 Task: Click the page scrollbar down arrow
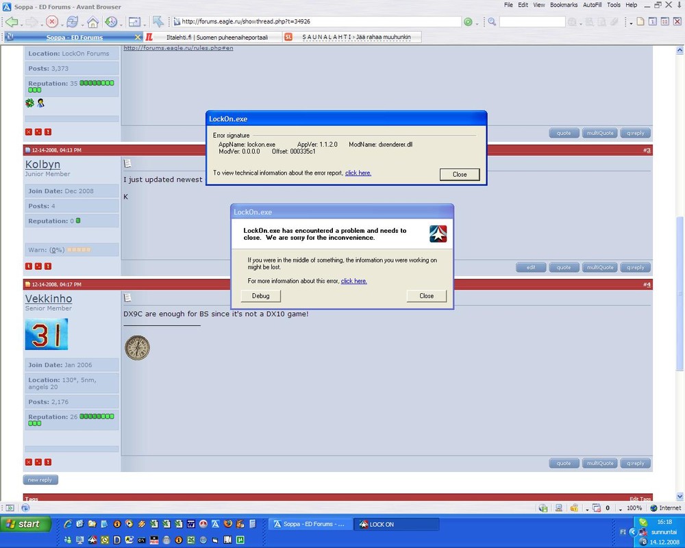click(x=680, y=496)
